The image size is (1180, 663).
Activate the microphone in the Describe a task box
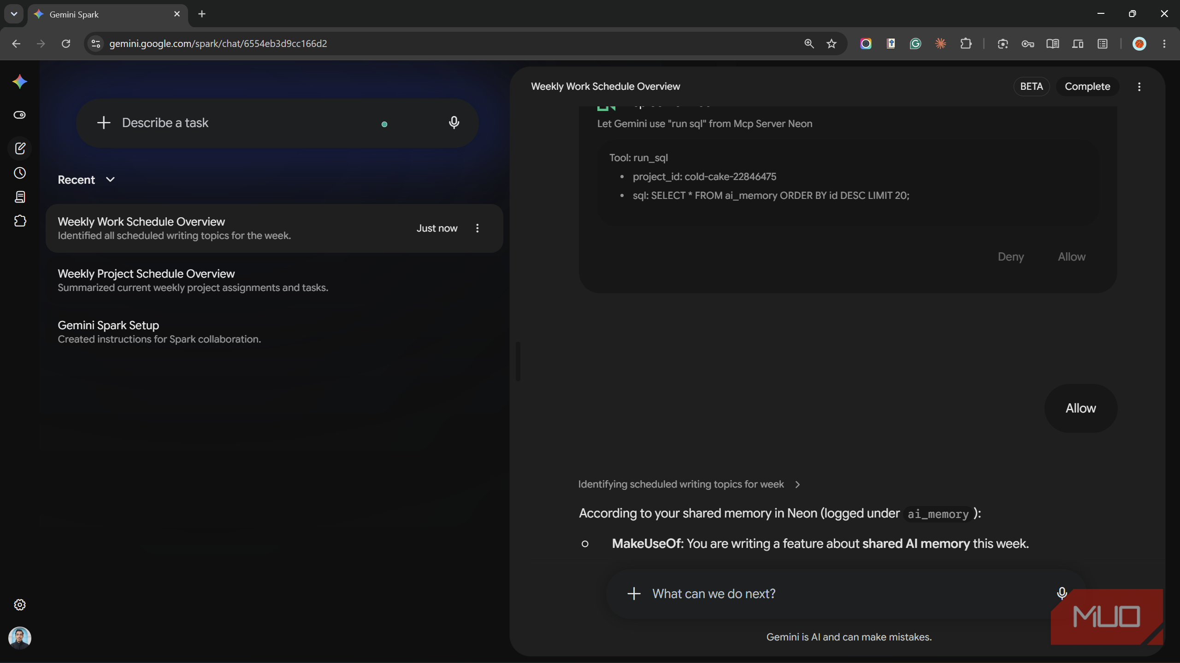[x=454, y=122]
